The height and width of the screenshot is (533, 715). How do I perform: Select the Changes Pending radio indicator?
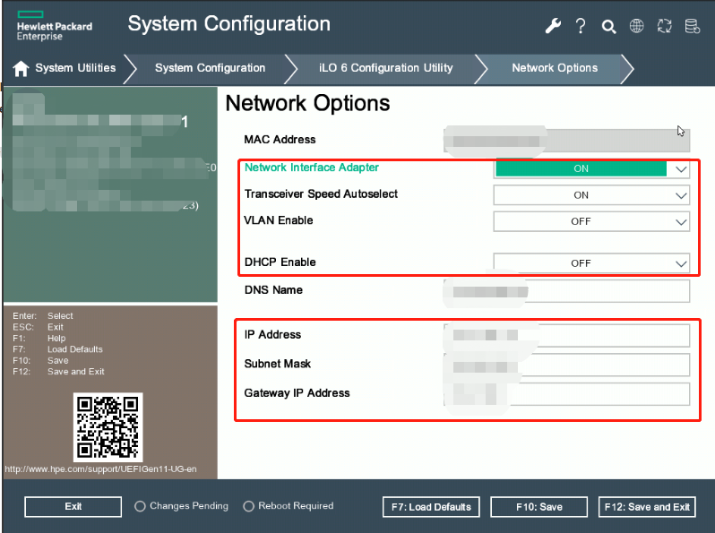point(140,506)
